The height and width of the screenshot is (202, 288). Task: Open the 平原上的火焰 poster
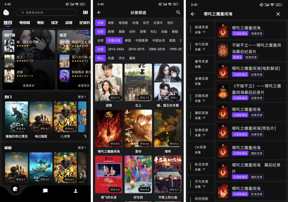coord(168,174)
